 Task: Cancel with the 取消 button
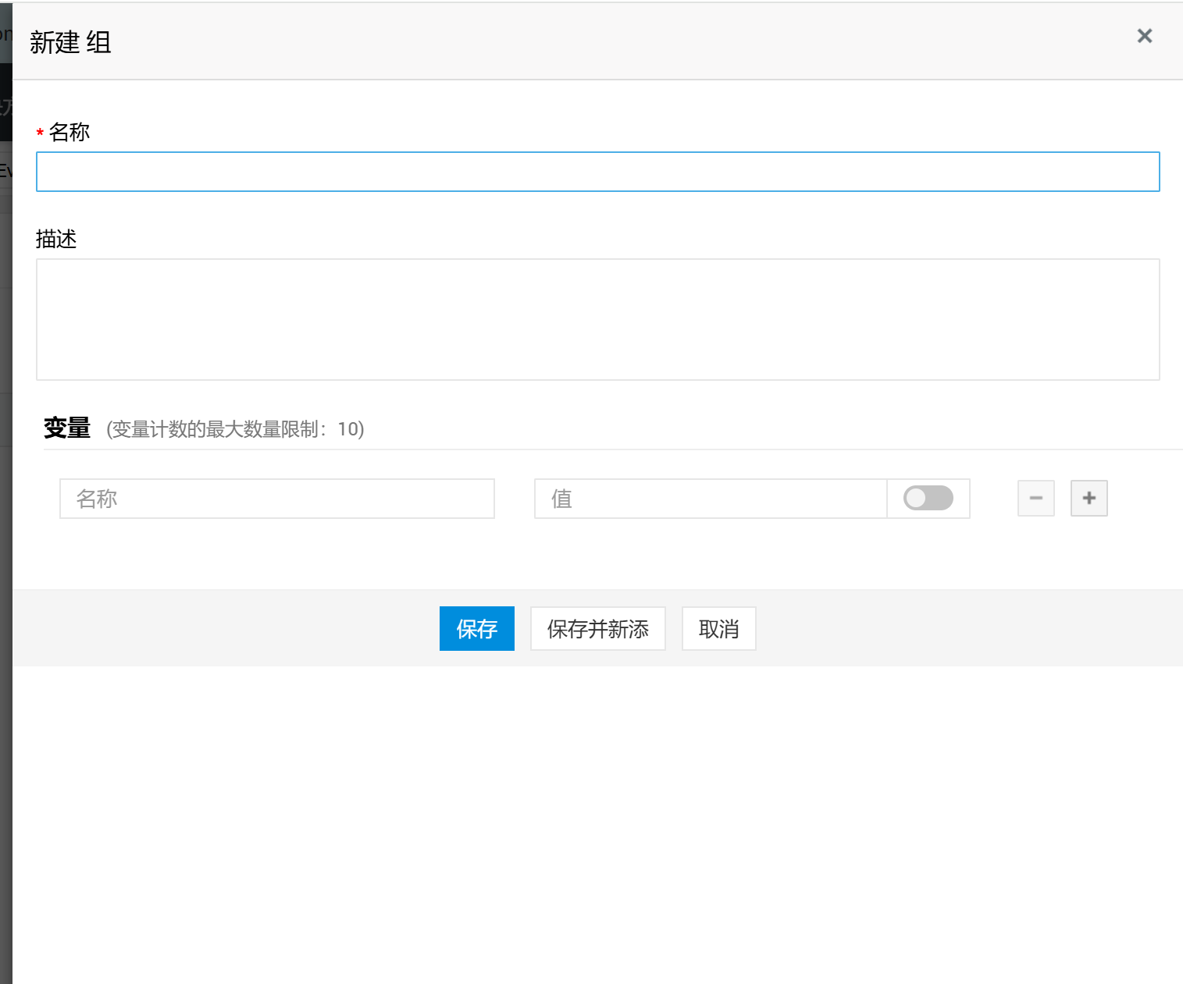[x=718, y=629]
